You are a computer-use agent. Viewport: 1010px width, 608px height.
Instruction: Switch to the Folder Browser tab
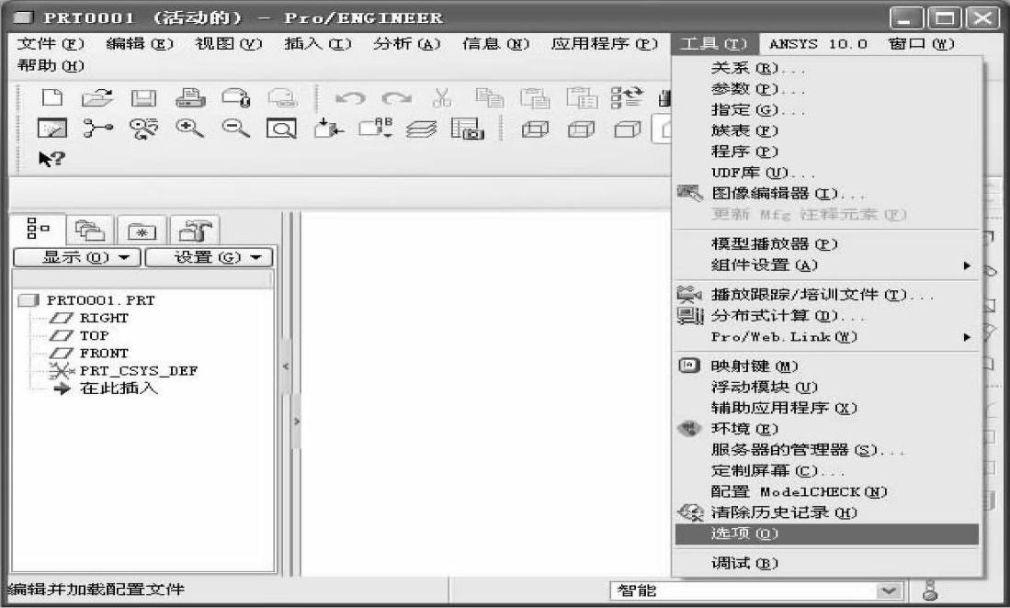[x=90, y=231]
